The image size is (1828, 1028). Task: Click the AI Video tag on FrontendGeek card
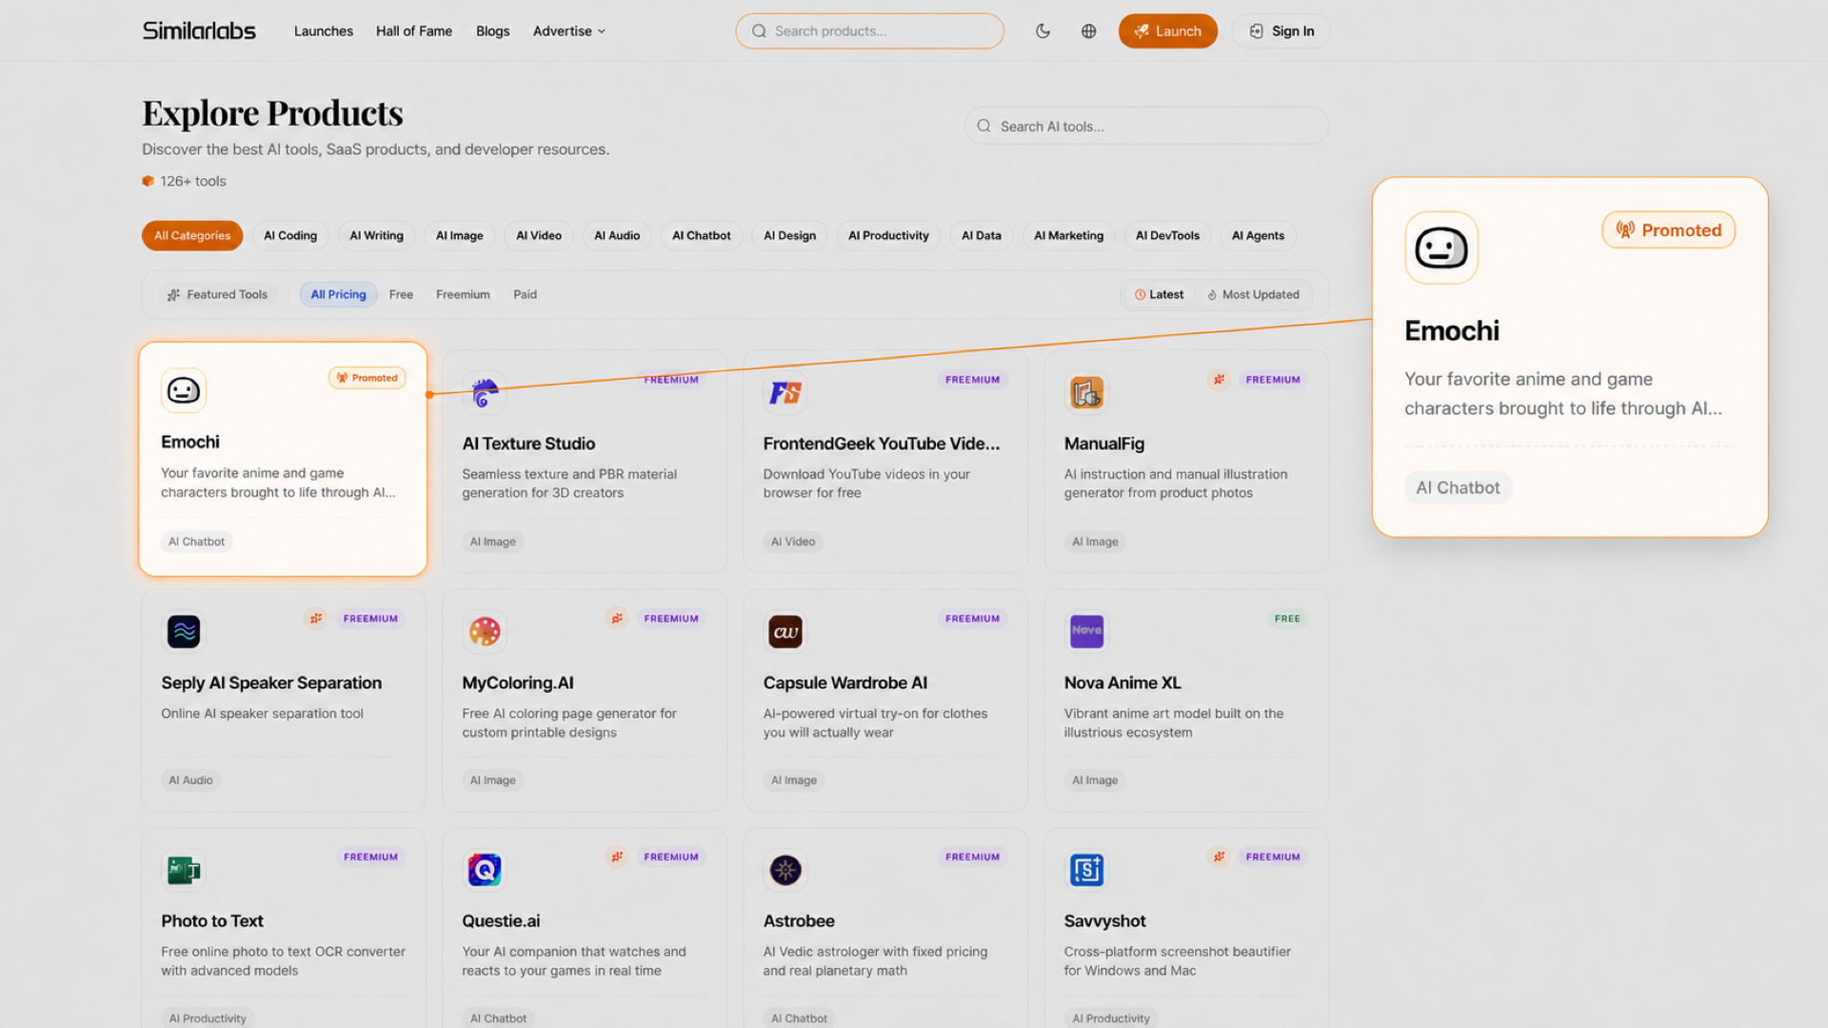click(x=793, y=542)
